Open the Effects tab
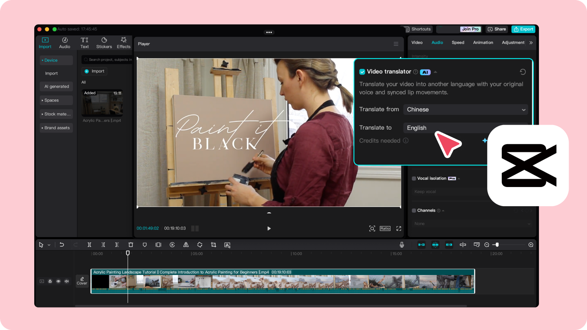Viewport: 587px width, 330px height. pos(124,43)
